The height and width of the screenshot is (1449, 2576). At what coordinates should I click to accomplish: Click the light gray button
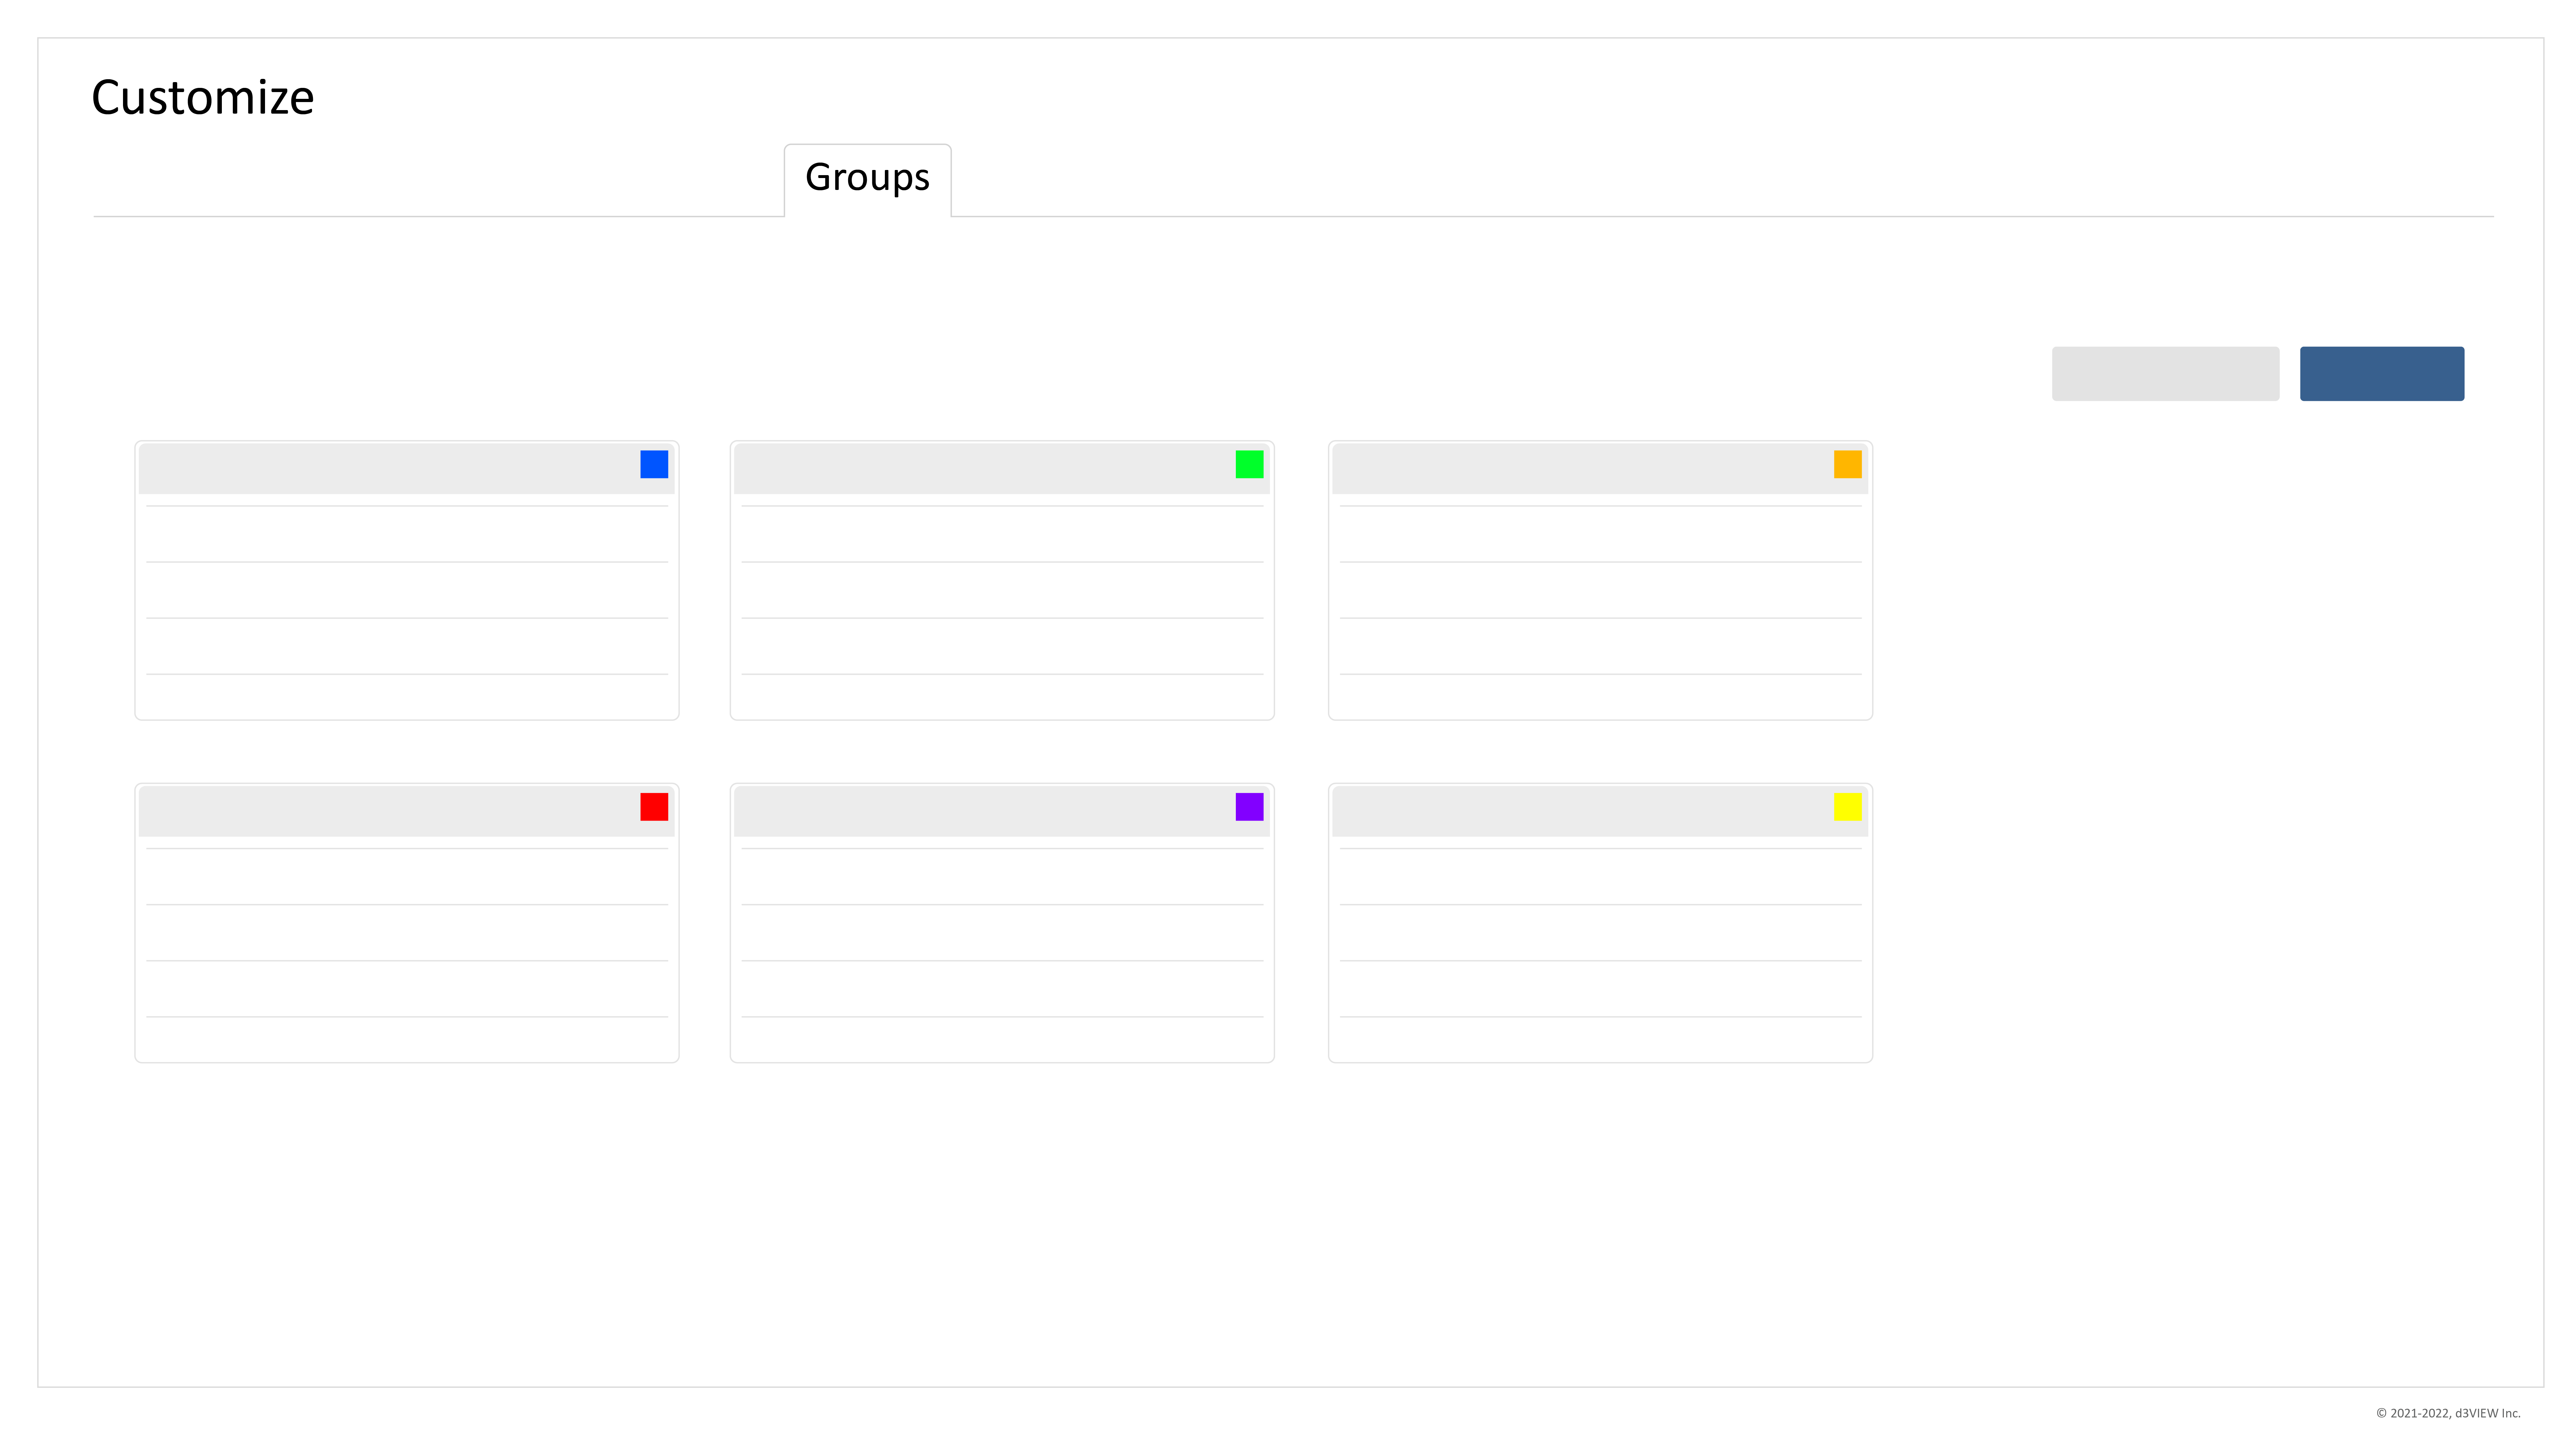[2165, 374]
